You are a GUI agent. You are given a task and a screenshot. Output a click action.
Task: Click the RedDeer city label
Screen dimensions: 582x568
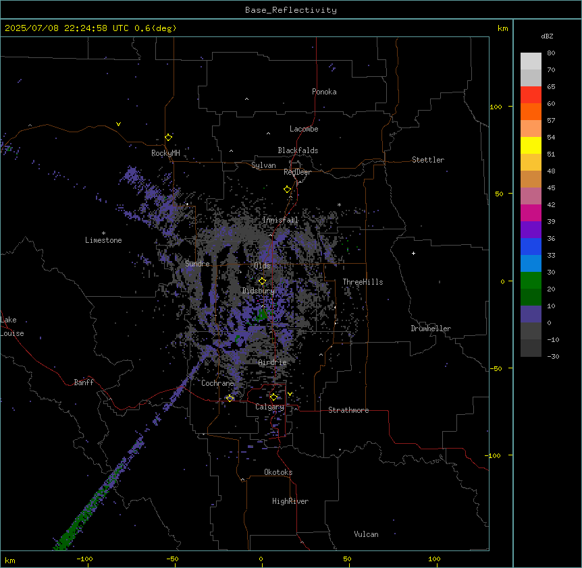click(x=297, y=172)
